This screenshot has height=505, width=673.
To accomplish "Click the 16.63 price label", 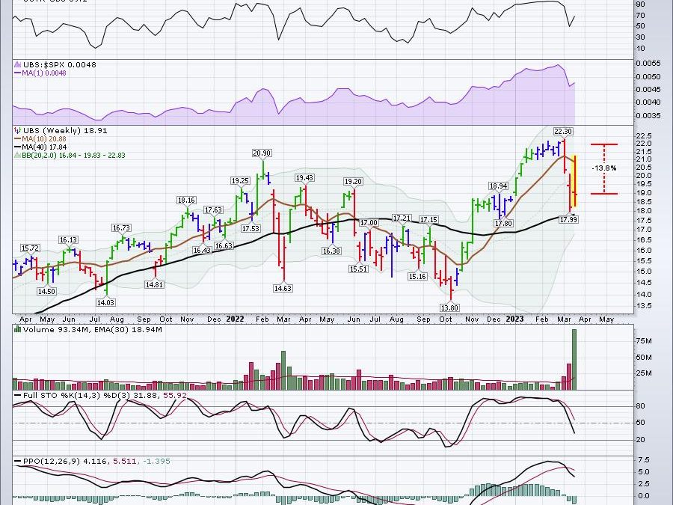I will 224,245.
